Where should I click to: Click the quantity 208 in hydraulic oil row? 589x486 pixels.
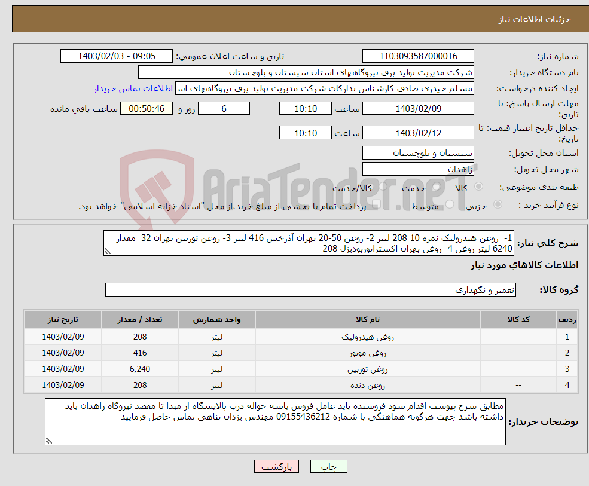[x=140, y=337]
